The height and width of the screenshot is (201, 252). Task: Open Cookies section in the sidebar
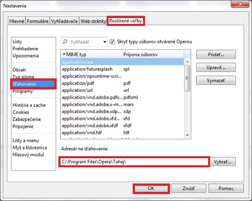point(21,112)
